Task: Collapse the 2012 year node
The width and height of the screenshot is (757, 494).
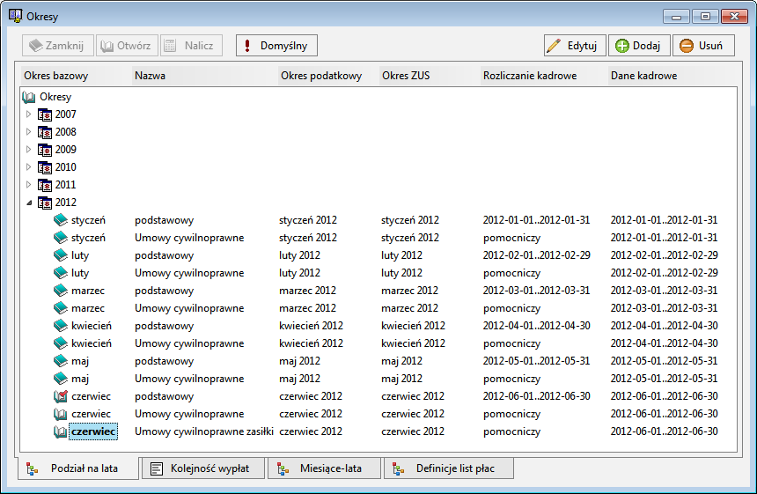Action: [x=29, y=203]
